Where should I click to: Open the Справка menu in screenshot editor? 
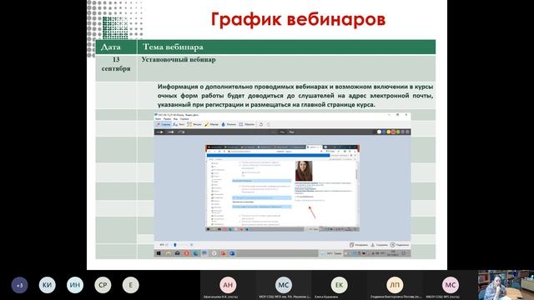(184, 119)
